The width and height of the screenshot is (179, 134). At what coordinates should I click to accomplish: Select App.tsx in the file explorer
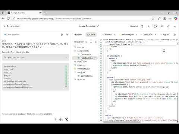(81, 47)
